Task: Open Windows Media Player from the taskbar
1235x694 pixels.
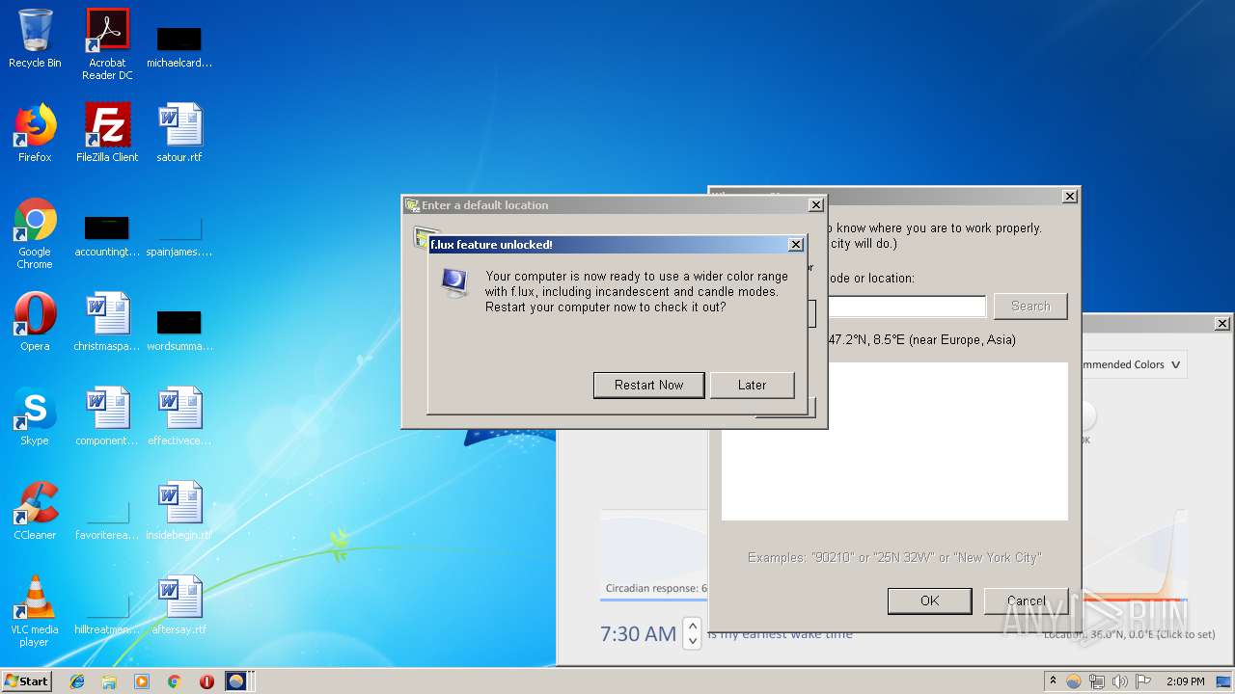Action: [x=142, y=681]
